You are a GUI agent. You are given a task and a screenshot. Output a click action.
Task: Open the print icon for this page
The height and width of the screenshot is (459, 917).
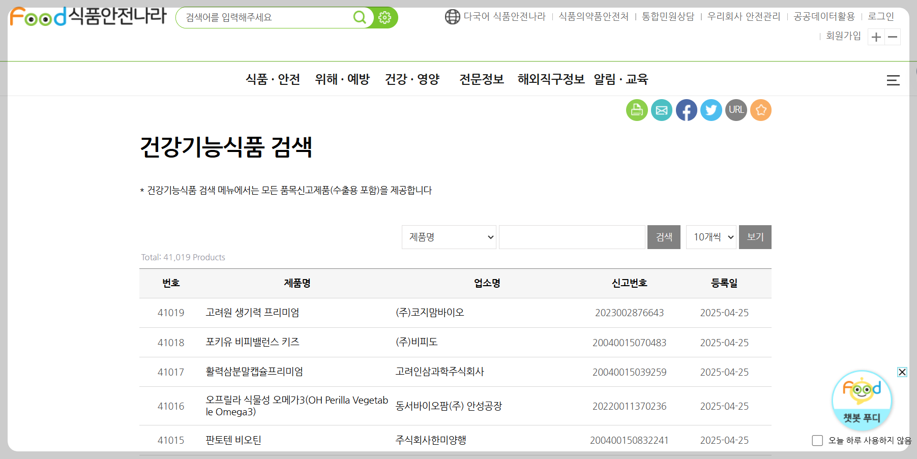point(637,110)
